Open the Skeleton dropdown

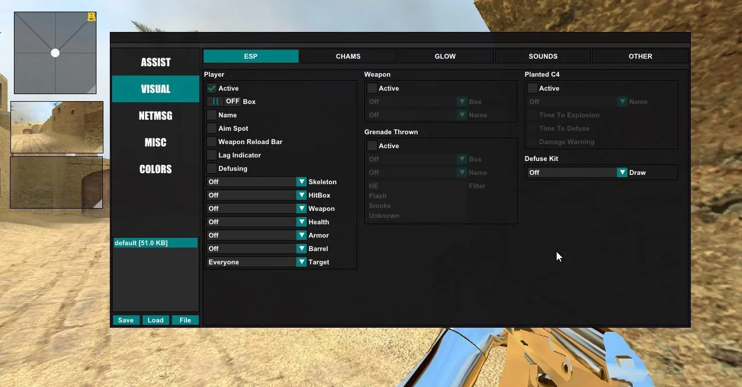256,182
